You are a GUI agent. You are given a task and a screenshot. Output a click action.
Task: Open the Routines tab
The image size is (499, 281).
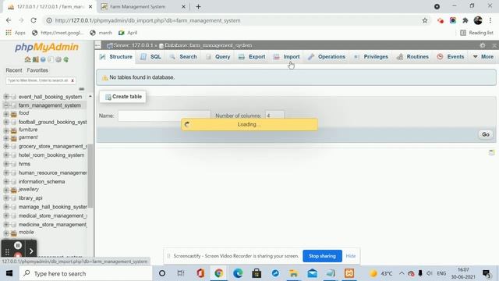[x=412, y=57]
